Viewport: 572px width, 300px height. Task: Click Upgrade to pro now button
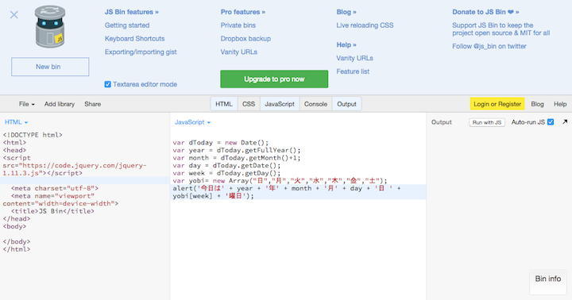tap(274, 79)
